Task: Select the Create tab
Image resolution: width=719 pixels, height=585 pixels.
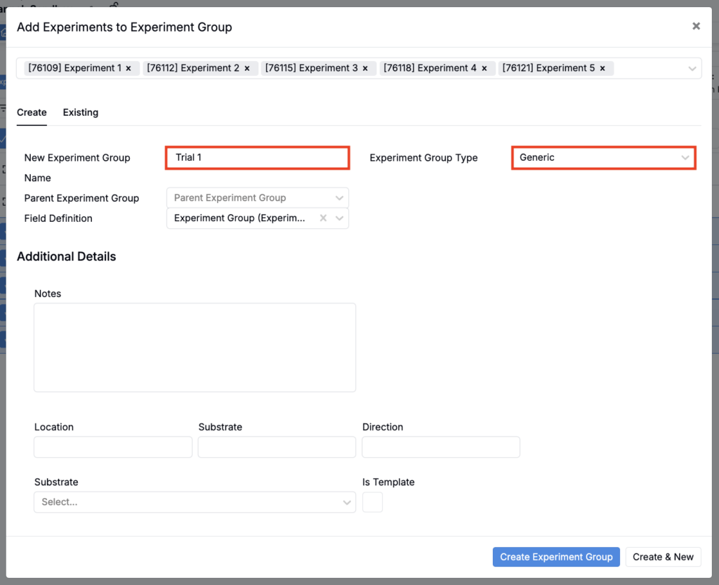Action: click(32, 112)
